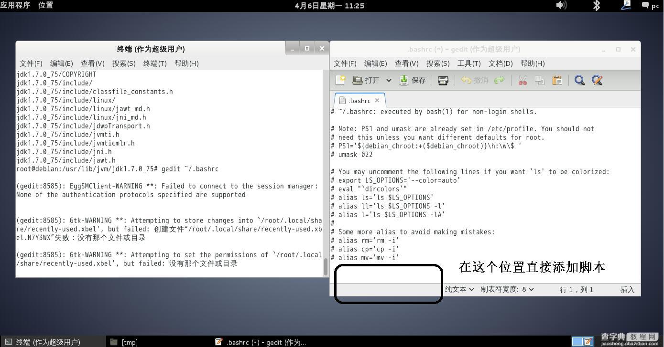The image size is (664, 347).
Task: Click the notes icon in bottom right panel
Action: pos(588,342)
